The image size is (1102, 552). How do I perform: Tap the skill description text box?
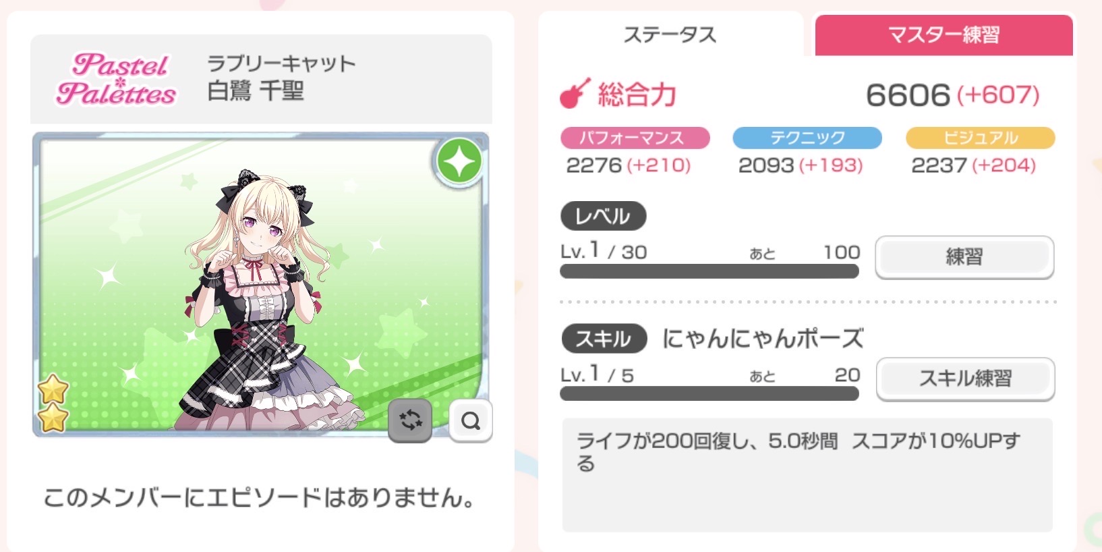[x=807, y=474]
